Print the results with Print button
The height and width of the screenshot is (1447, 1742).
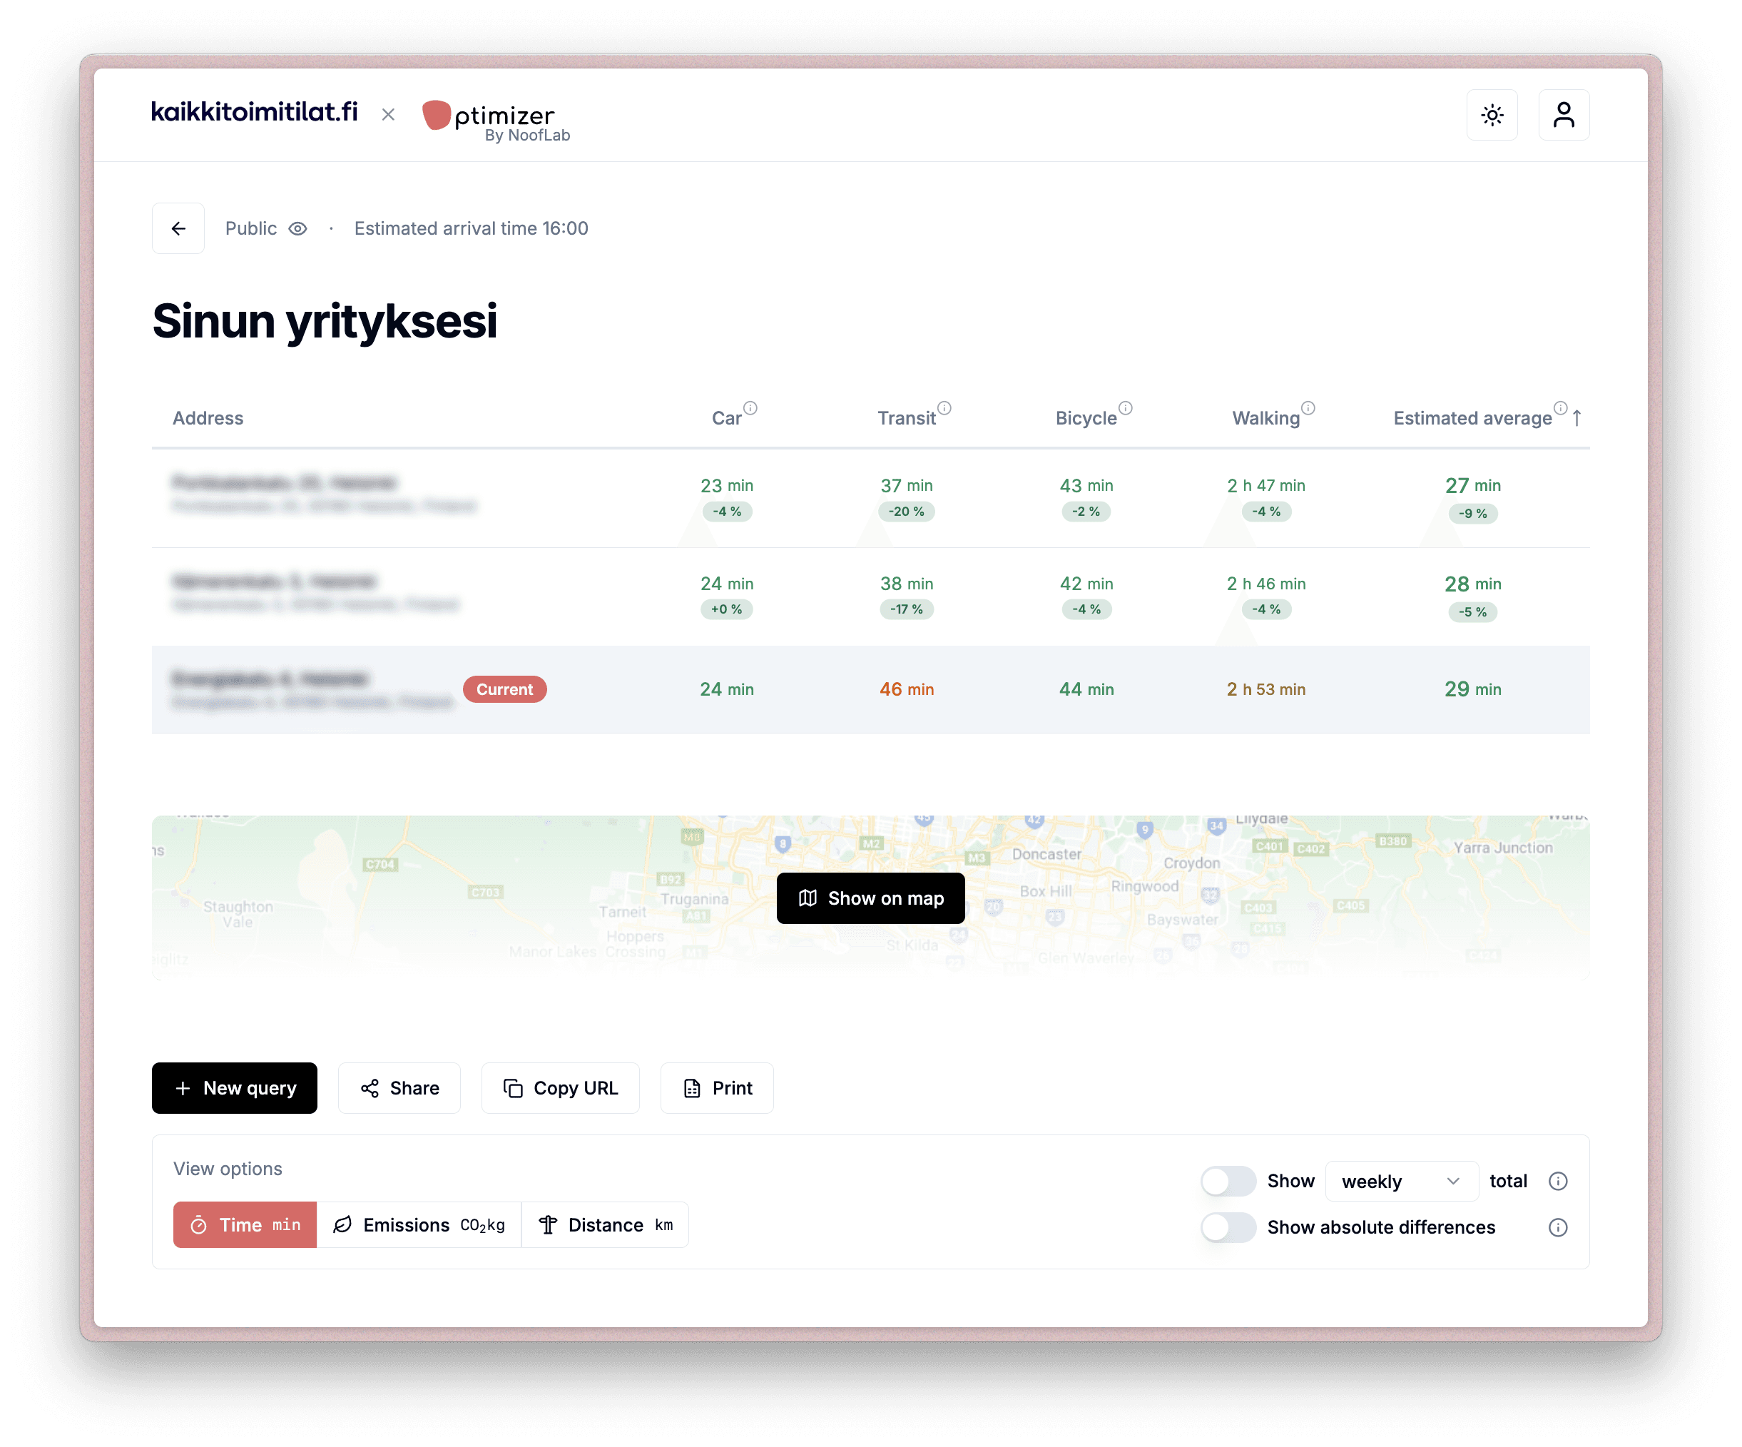pos(717,1087)
